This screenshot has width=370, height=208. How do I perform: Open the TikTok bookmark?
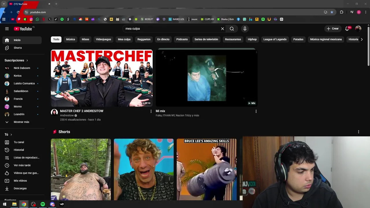(x=56, y=19)
